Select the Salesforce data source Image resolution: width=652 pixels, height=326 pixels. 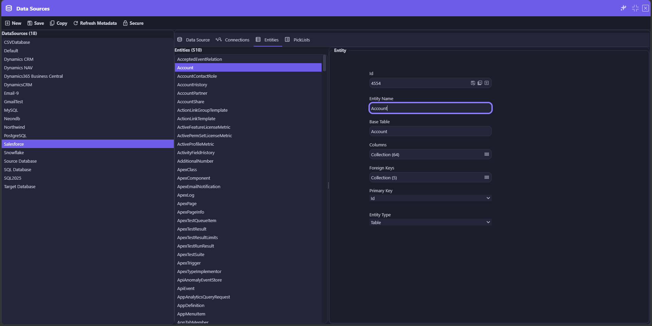88,144
